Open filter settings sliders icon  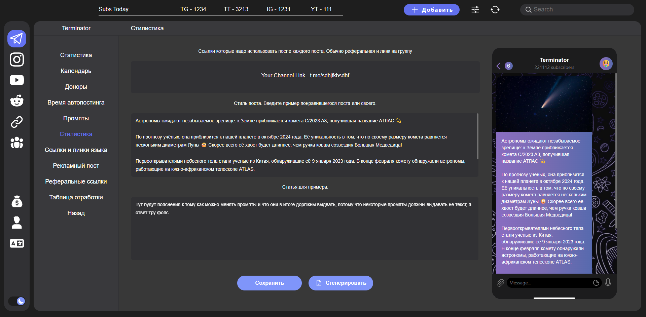click(x=475, y=10)
